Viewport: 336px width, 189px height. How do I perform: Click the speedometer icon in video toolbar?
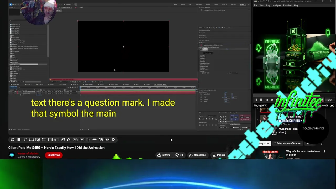[x=69, y=140]
